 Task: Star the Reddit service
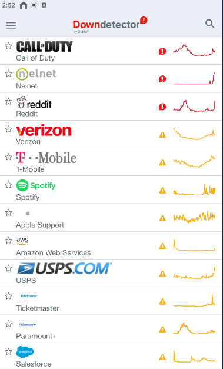9,101
